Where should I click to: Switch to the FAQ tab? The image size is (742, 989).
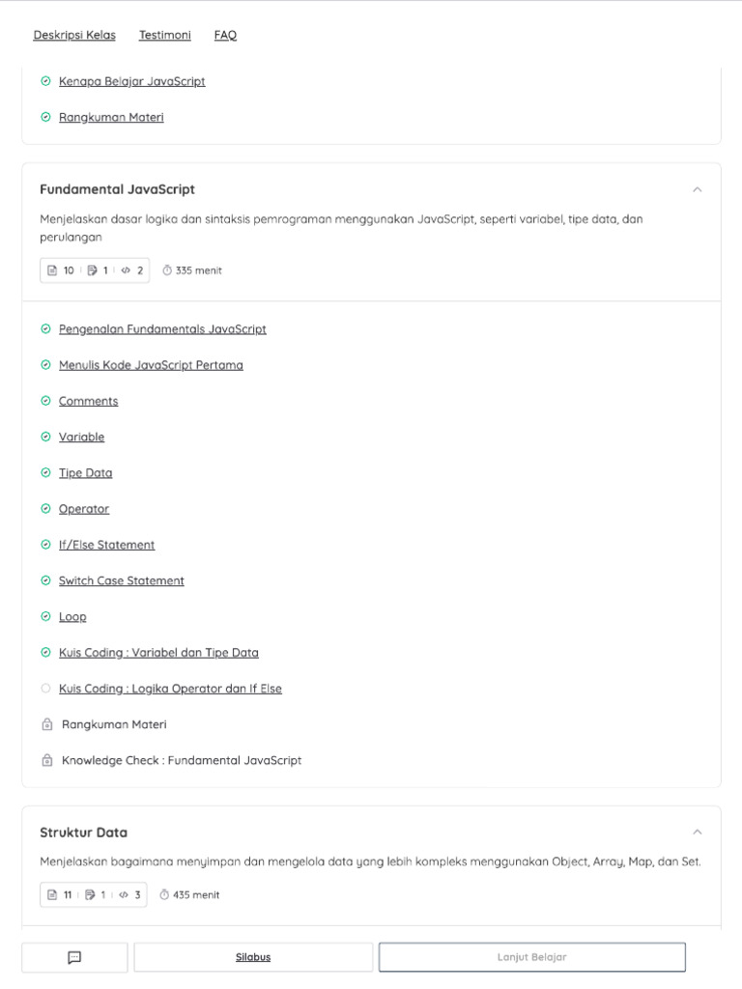coord(225,35)
